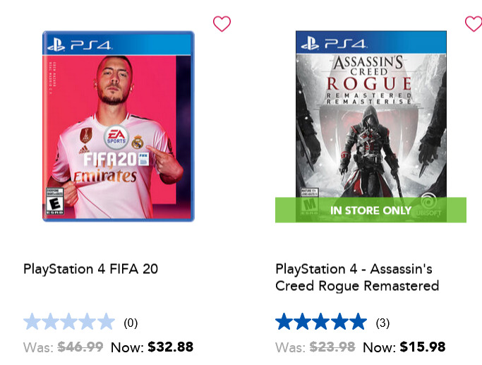This screenshot has width=482, height=365.
Task: Open the FIFA 20 cover image
Action: click(x=119, y=126)
